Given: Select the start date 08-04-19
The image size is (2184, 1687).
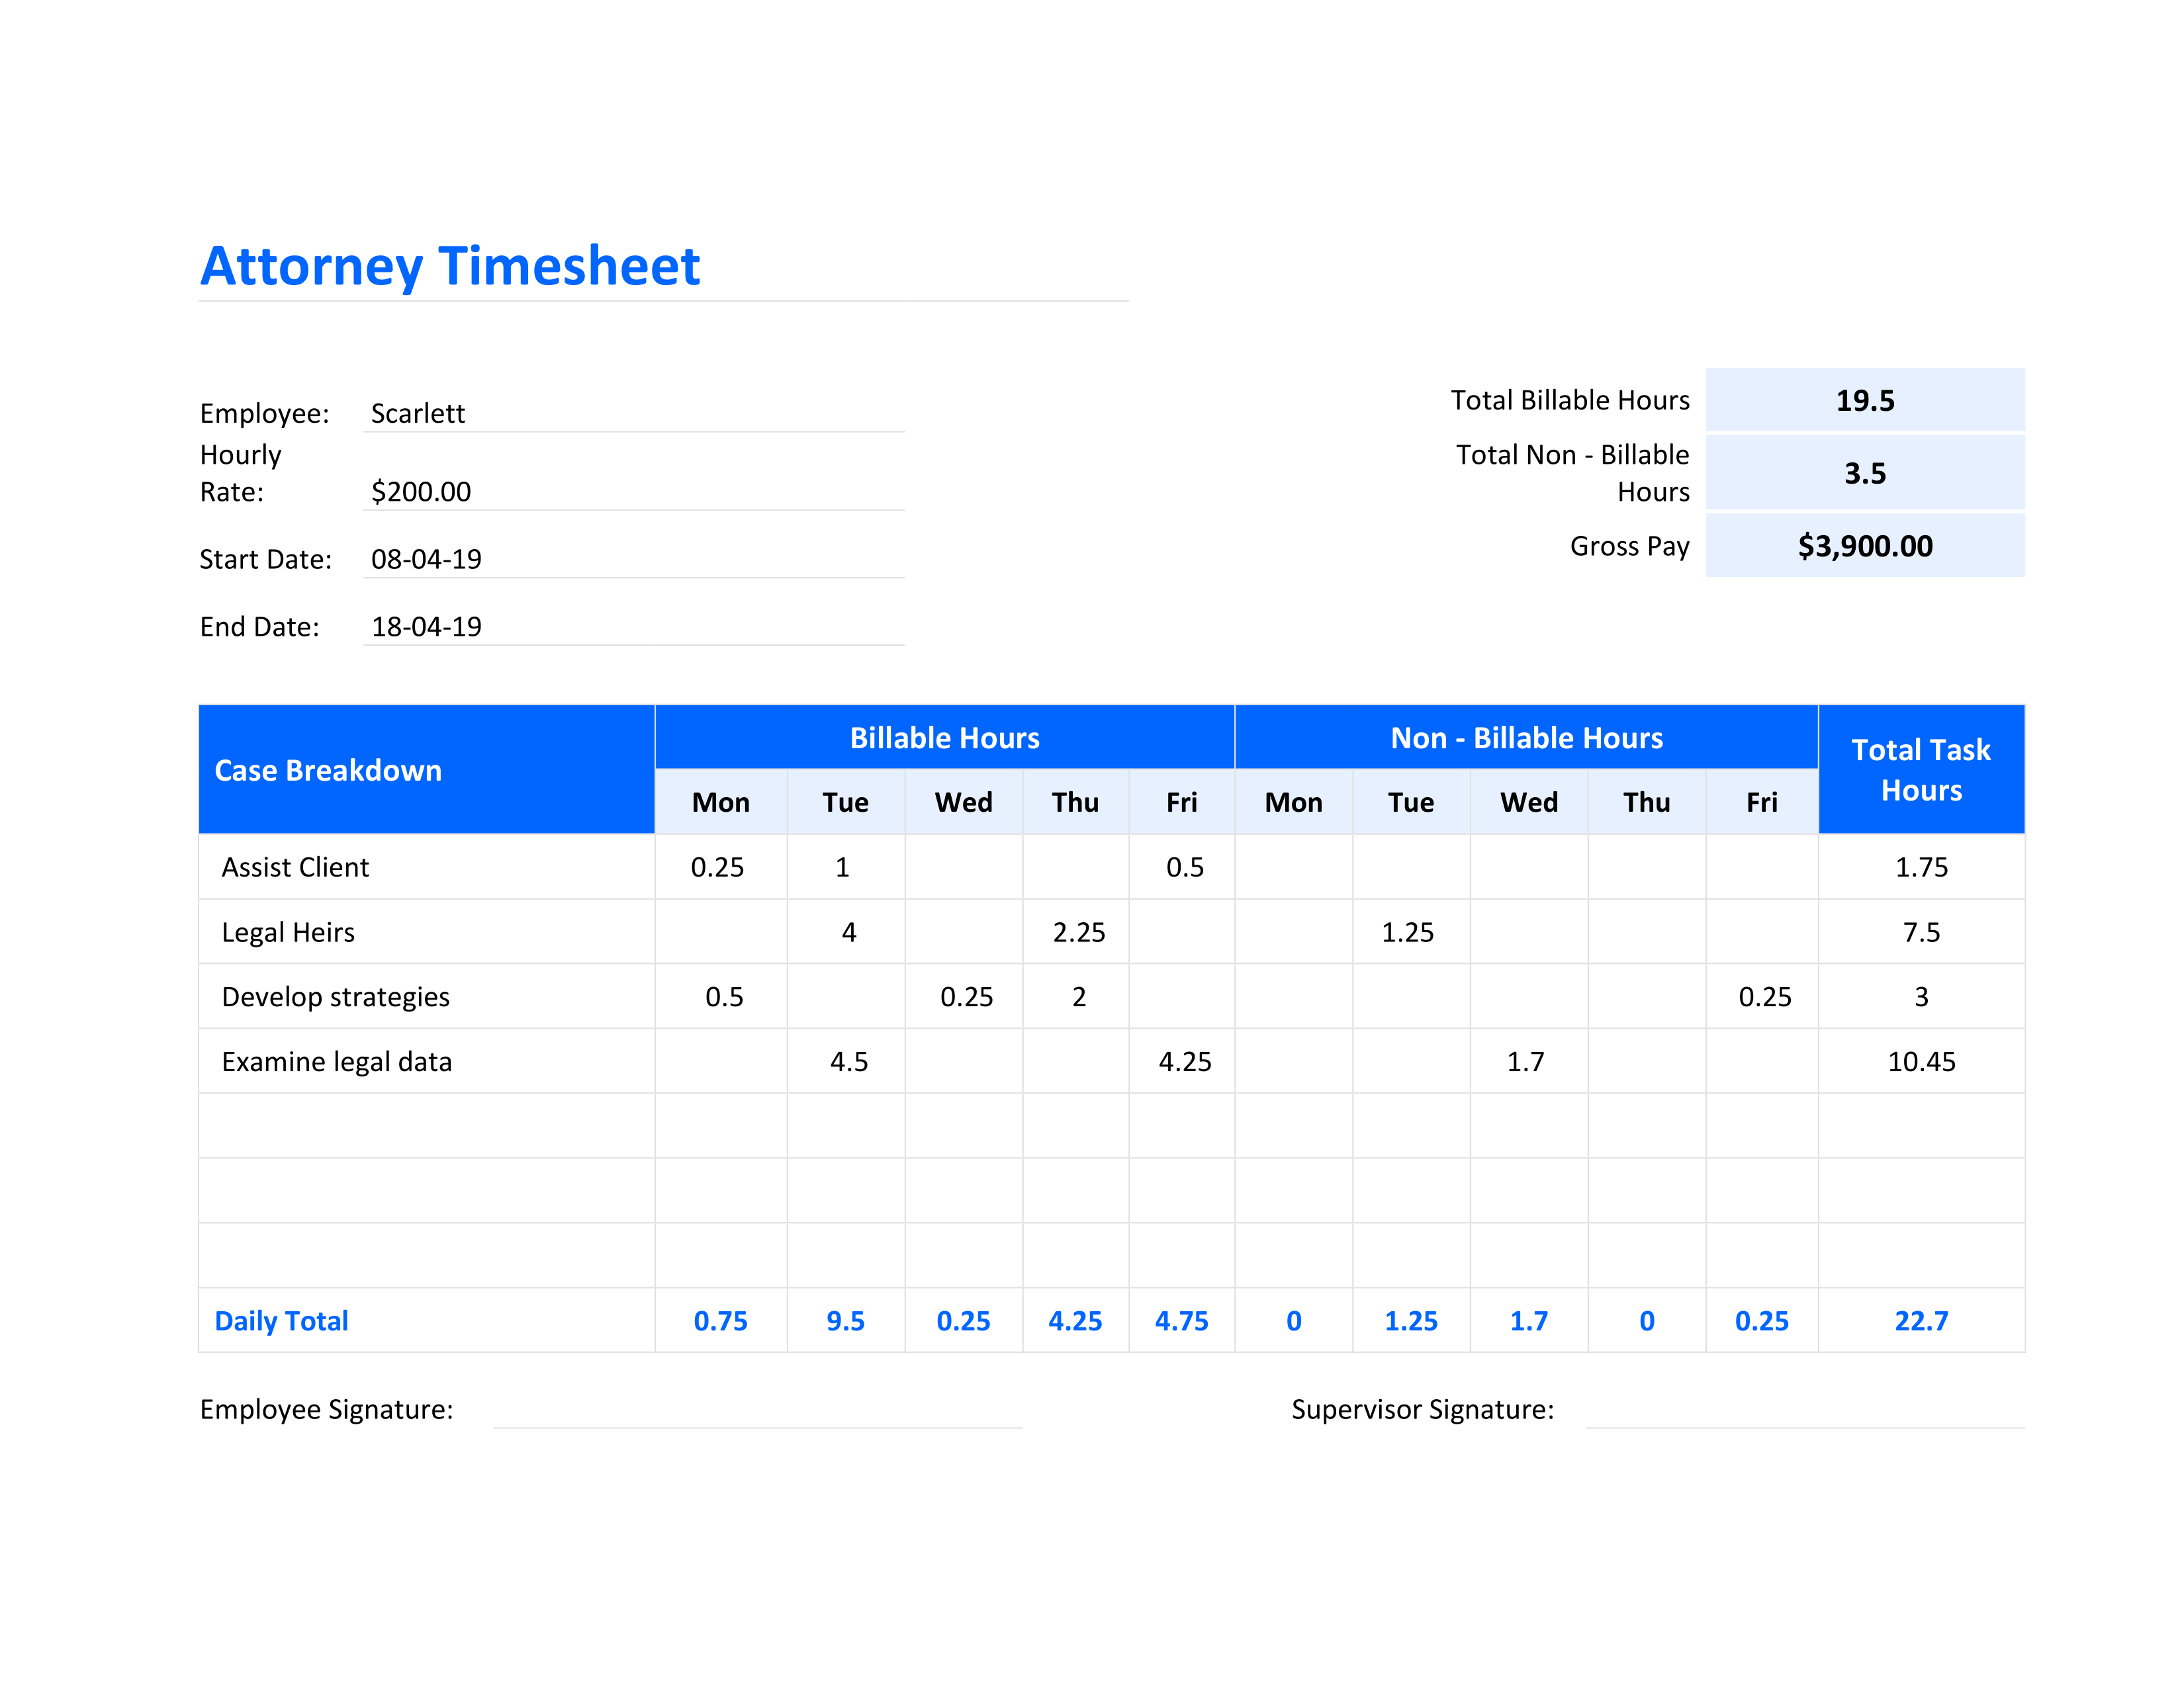Looking at the screenshot, I should 426,558.
